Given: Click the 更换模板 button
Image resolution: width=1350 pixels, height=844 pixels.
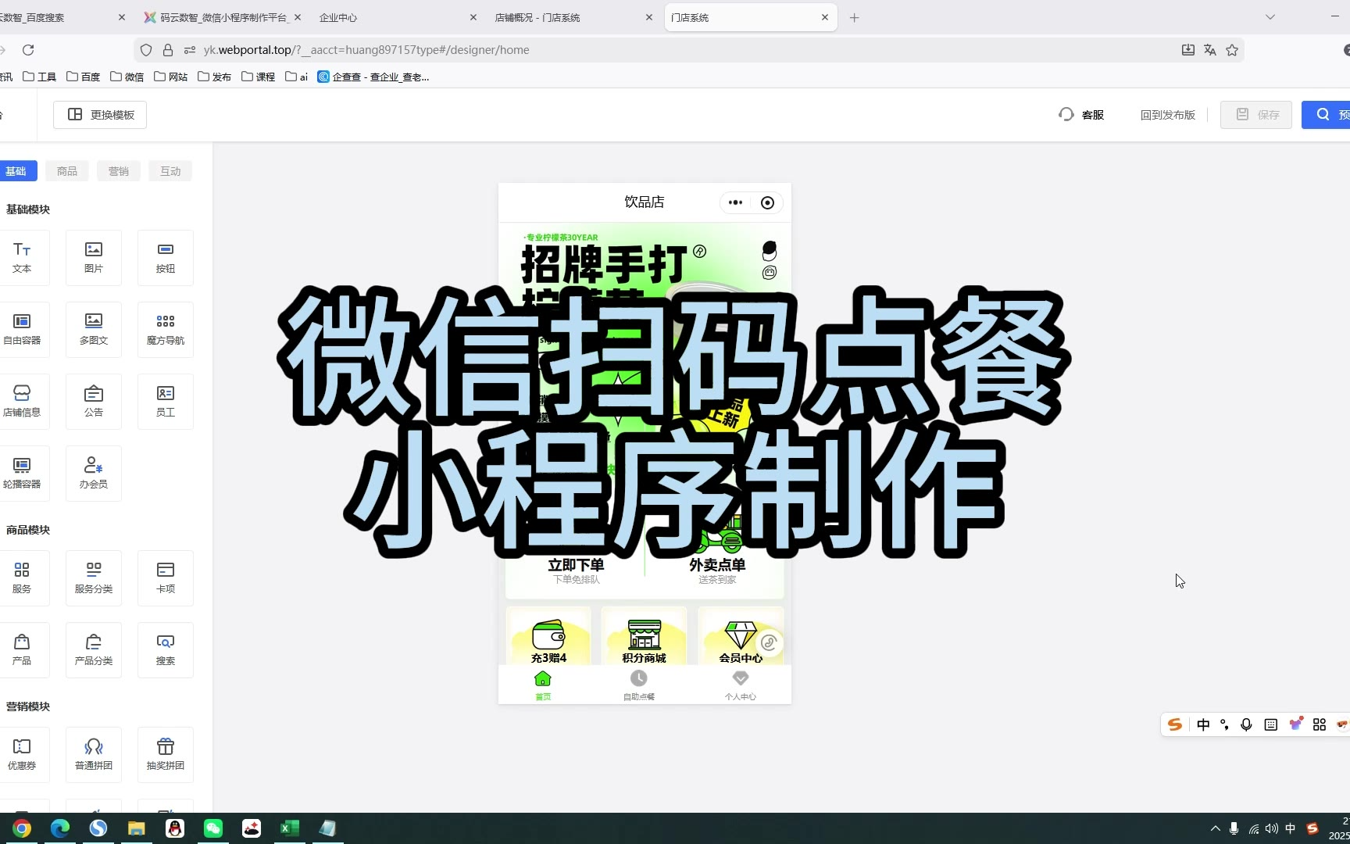Looking at the screenshot, I should coord(100,115).
